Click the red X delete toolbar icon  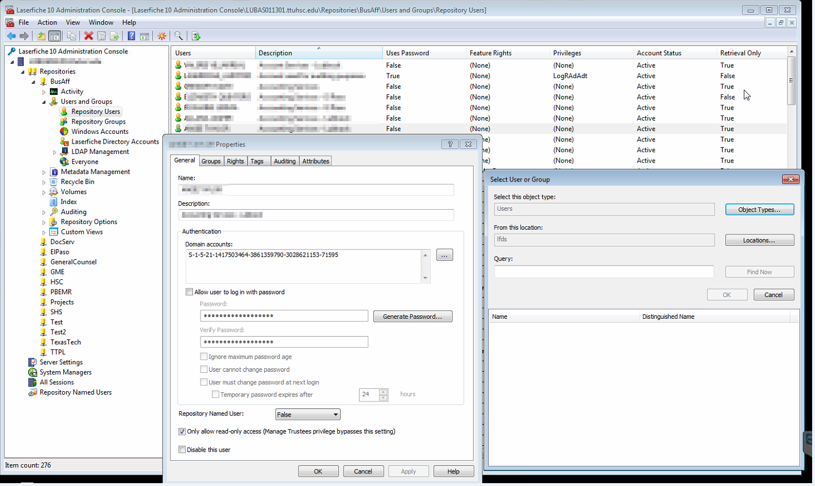pyautogui.click(x=88, y=36)
